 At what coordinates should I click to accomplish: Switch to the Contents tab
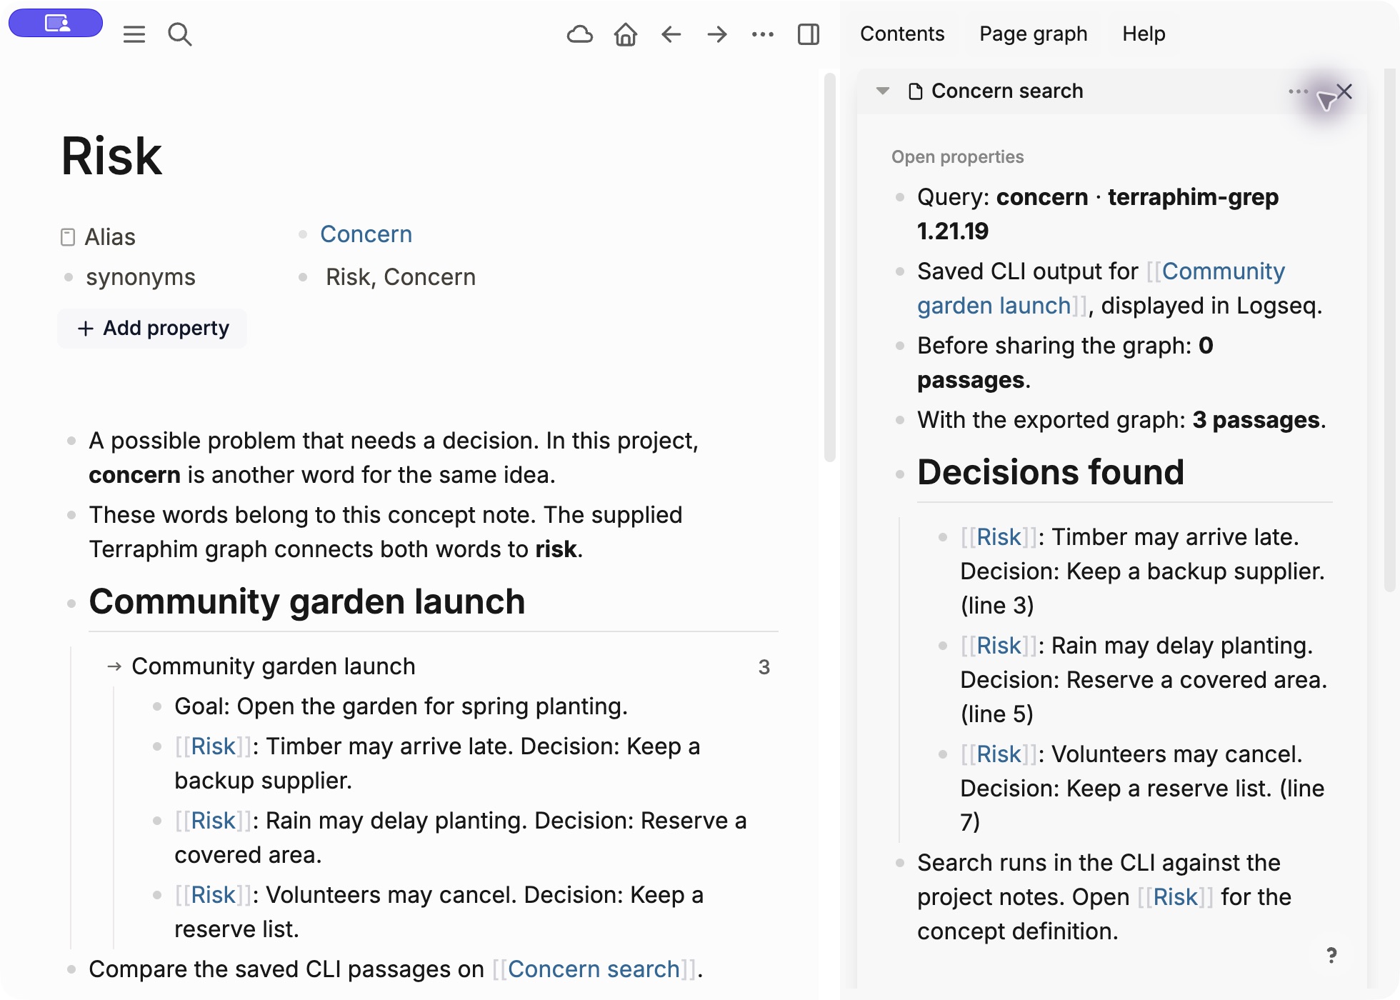click(x=902, y=34)
